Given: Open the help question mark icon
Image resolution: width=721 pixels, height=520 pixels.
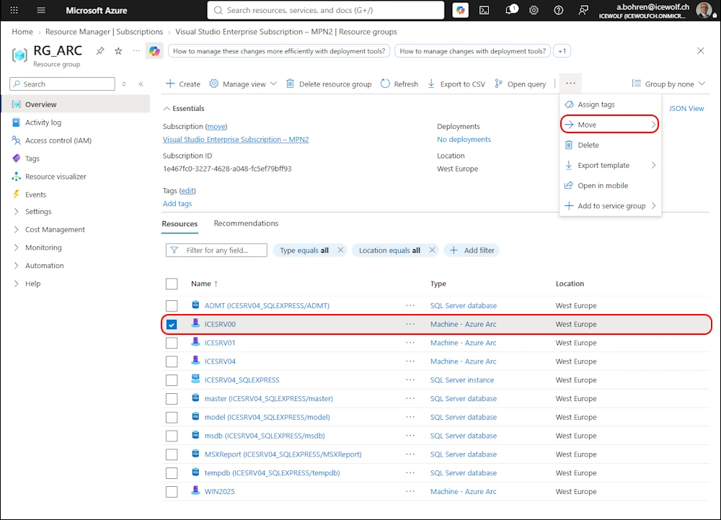Looking at the screenshot, I should (x=558, y=10).
